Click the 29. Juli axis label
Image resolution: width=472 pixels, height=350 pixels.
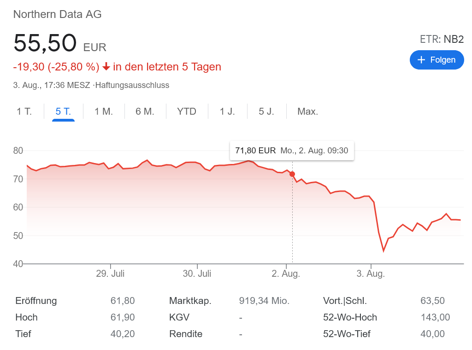(x=110, y=274)
